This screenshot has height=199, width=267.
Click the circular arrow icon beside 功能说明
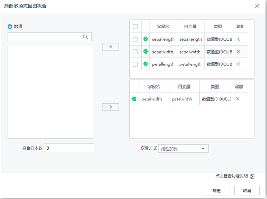coord(252,176)
